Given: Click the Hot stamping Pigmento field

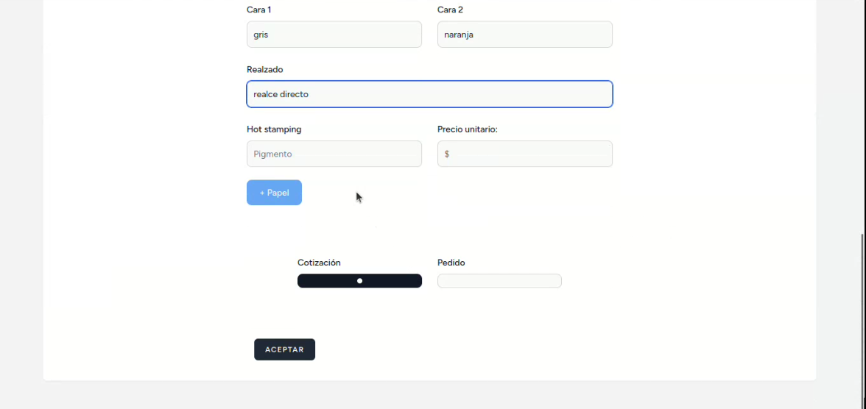Looking at the screenshot, I should pyautogui.click(x=334, y=154).
